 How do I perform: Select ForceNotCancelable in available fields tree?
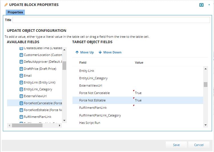tap(43, 103)
